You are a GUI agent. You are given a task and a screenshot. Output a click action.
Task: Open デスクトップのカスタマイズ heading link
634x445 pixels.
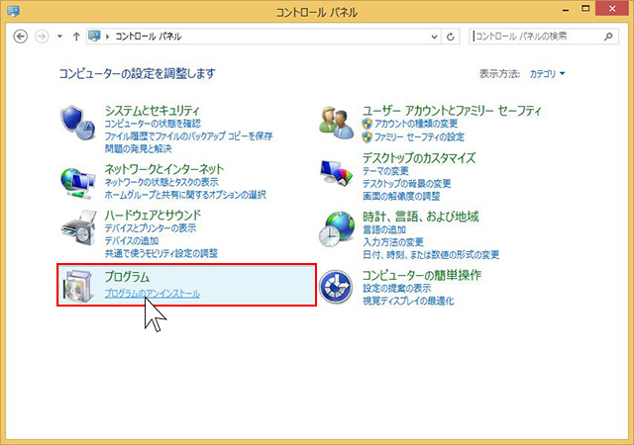tap(419, 157)
